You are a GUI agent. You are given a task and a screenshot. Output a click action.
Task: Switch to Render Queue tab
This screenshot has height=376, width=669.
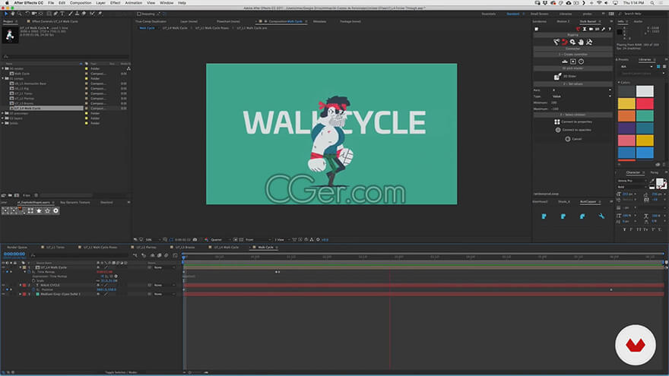[x=17, y=248]
